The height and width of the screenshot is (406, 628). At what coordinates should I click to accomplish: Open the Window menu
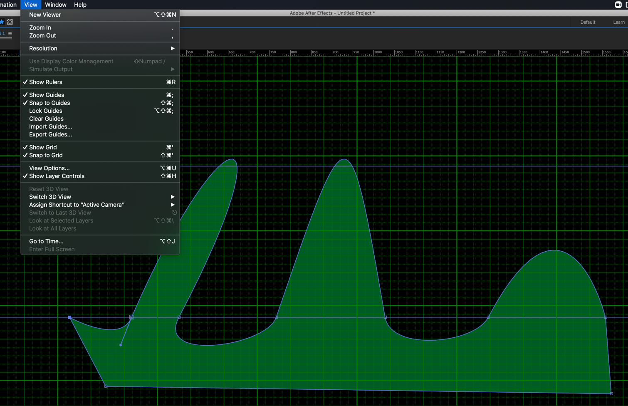(x=55, y=5)
